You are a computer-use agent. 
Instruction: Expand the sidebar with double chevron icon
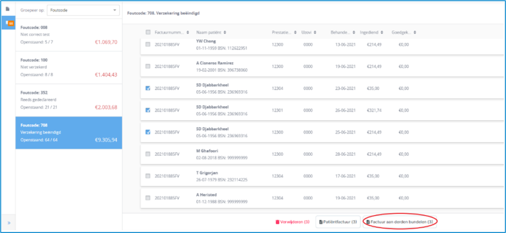tap(8, 222)
